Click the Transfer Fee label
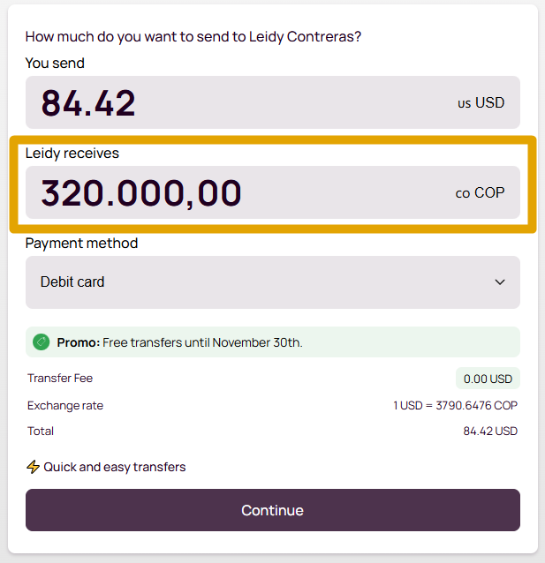Viewport: 545px width, 563px height. (x=60, y=378)
